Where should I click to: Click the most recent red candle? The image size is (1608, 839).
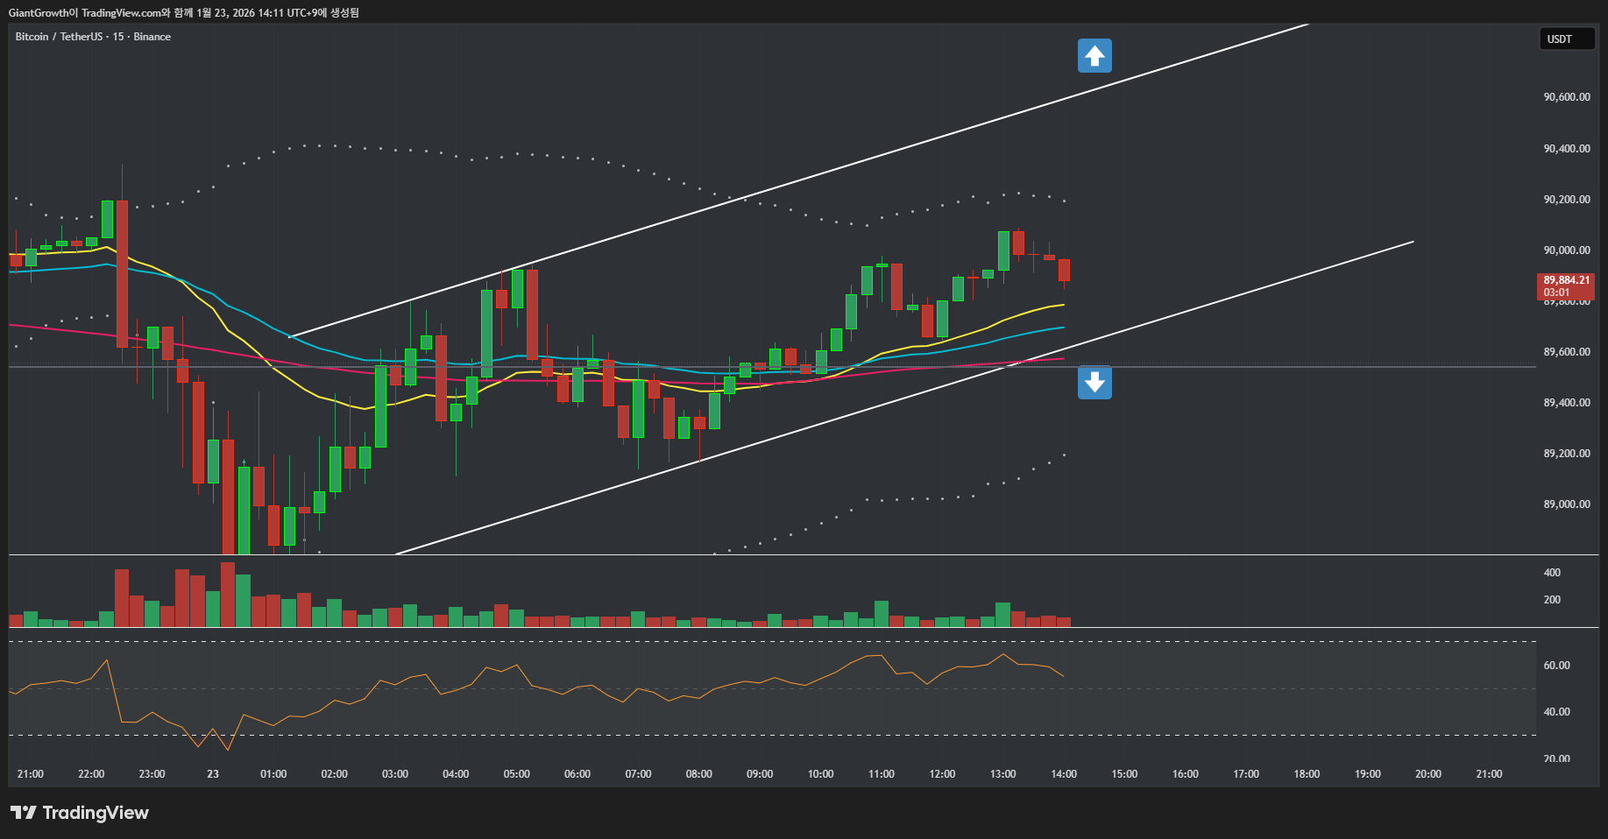(x=1064, y=270)
